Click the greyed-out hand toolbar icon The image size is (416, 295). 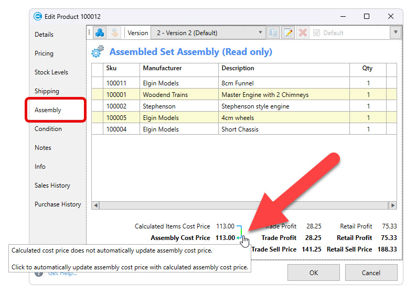tap(114, 32)
